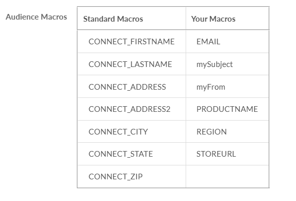Select the PRODUCTNAME macro

tap(227, 109)
